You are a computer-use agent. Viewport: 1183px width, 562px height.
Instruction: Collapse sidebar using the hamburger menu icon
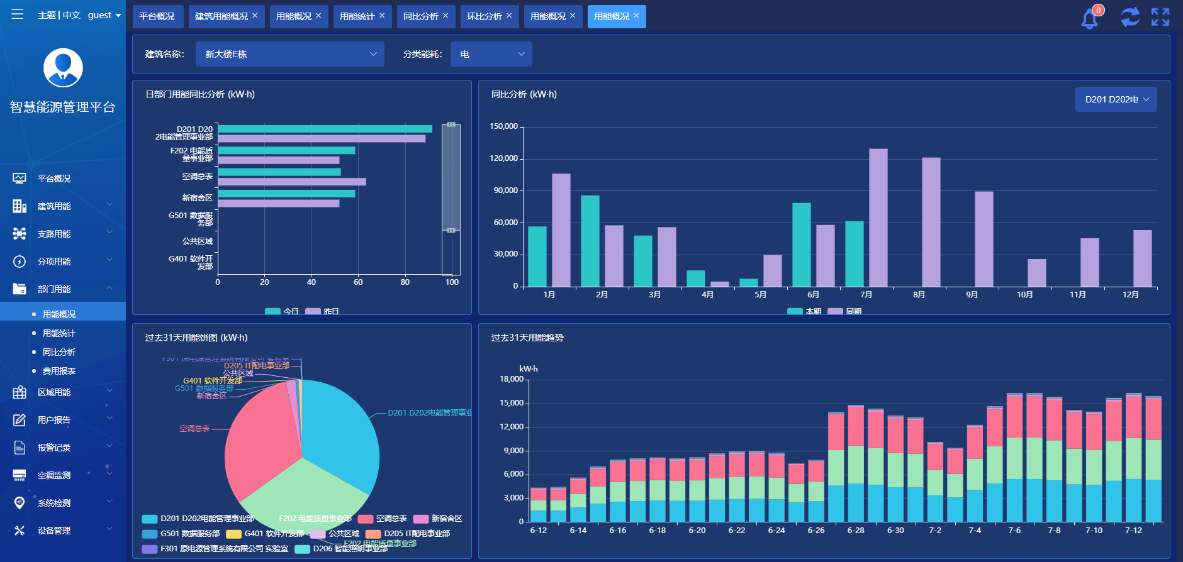17,14
